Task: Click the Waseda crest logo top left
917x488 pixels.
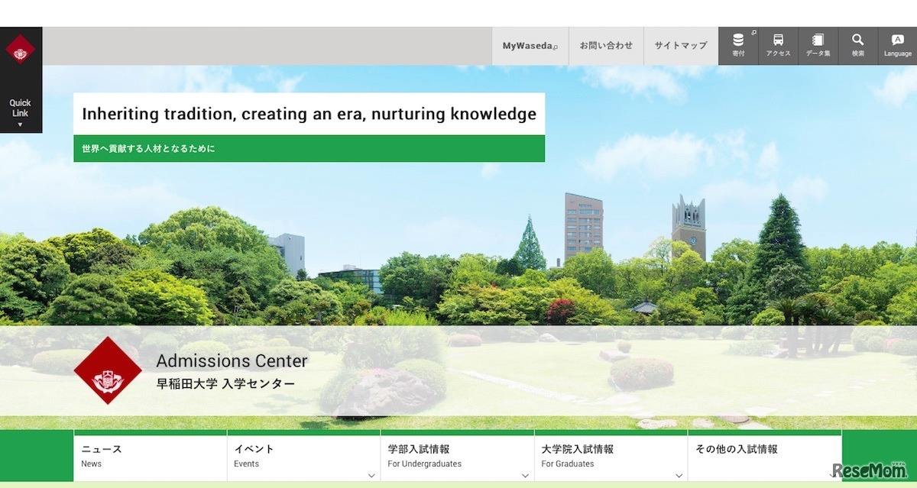Action: pyautogui.click(x=21, y=47)
